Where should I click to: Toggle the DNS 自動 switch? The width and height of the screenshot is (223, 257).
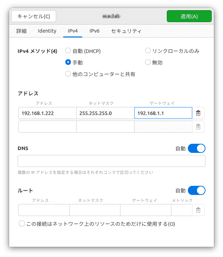[197, 148]
